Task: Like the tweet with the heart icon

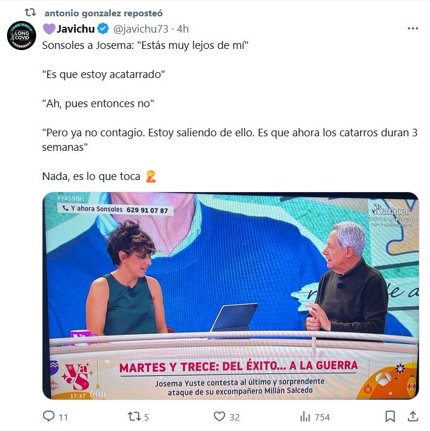Action: pyautogui.click(x=220, y=416)
